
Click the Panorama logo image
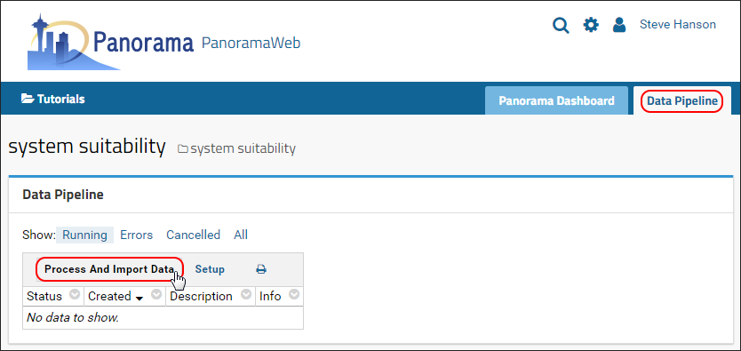point(110,42)
